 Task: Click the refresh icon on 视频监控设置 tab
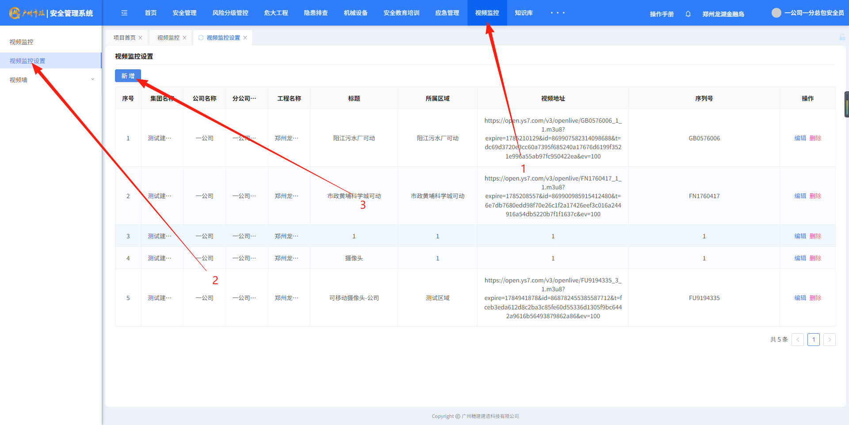201,38
